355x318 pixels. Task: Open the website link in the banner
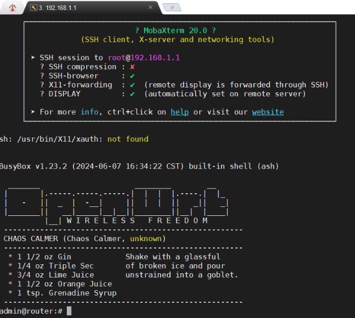pyautogui.click(x=268, y=112)
